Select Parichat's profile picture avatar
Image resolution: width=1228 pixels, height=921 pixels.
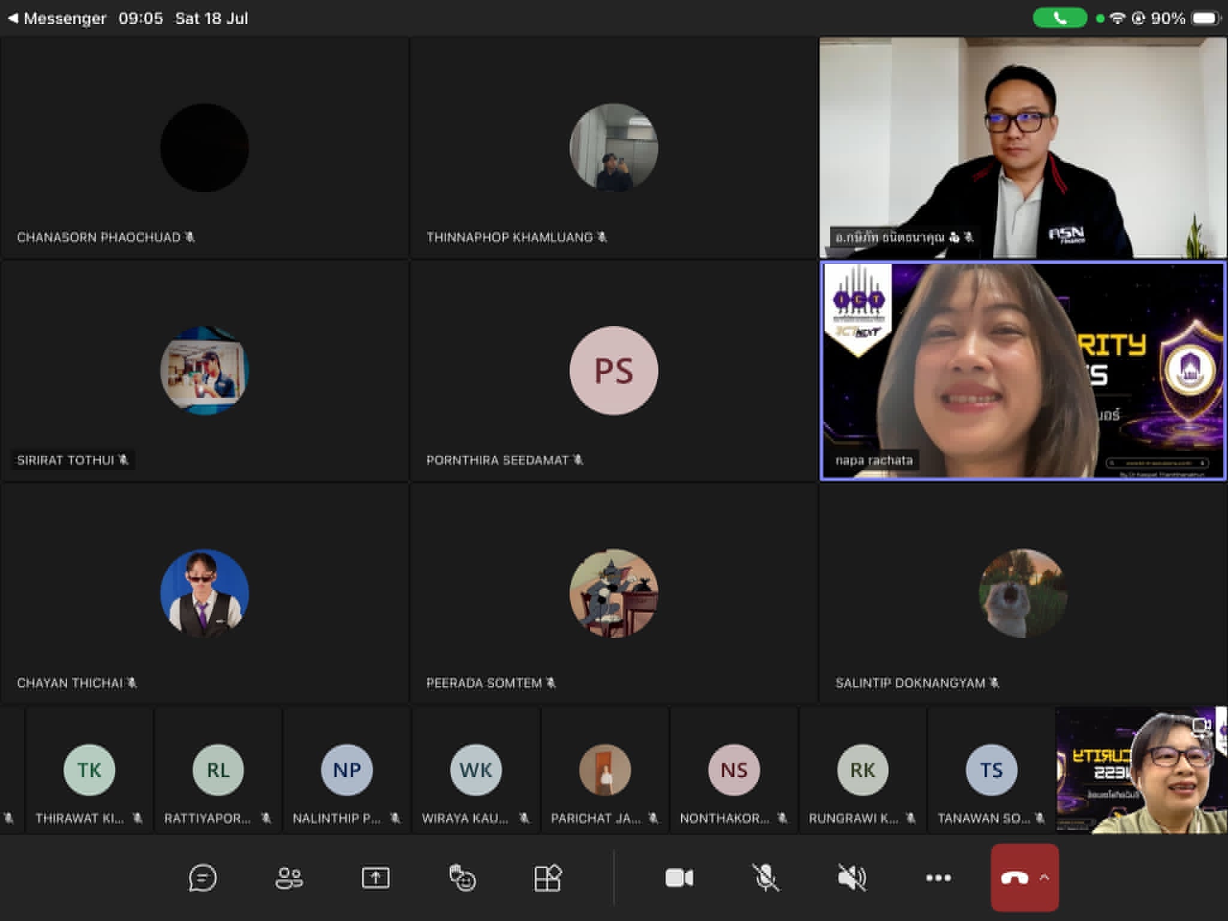tap(605, 770)
